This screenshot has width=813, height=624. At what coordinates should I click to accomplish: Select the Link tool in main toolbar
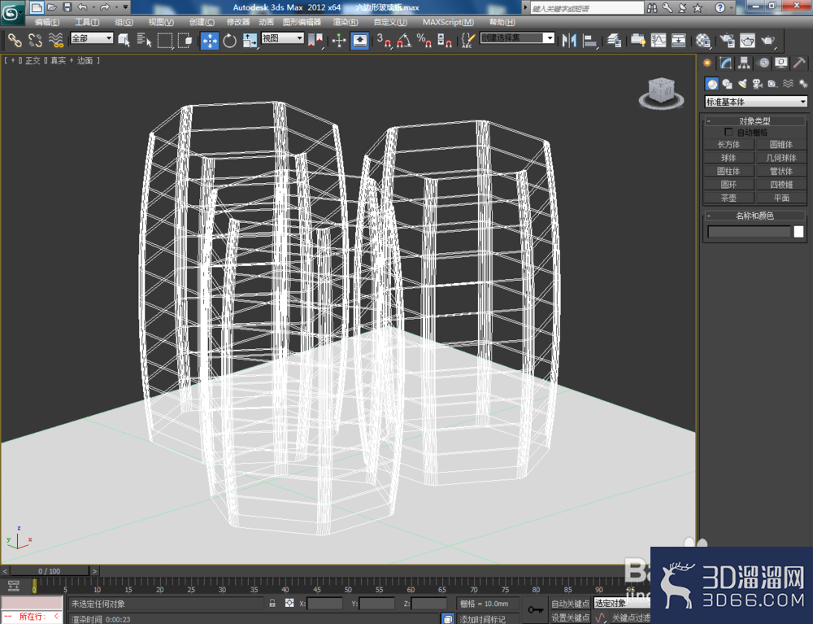click(x=15, y=40)
